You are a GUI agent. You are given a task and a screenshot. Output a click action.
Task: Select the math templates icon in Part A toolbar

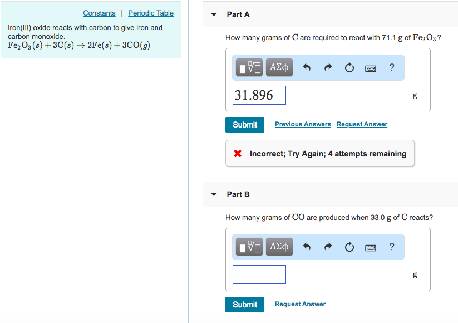coord(248,67)
